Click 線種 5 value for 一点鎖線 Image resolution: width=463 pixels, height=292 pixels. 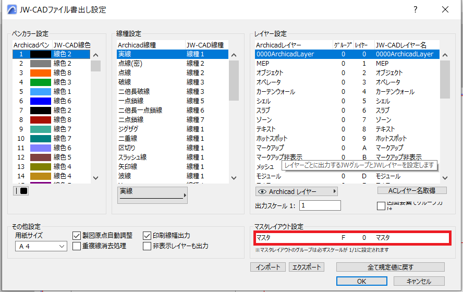tap(195, 101)
